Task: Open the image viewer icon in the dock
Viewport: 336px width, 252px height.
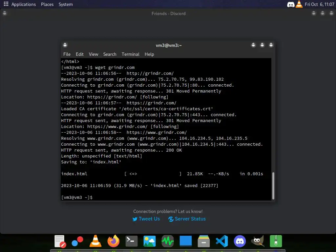Action: point(149,241)
